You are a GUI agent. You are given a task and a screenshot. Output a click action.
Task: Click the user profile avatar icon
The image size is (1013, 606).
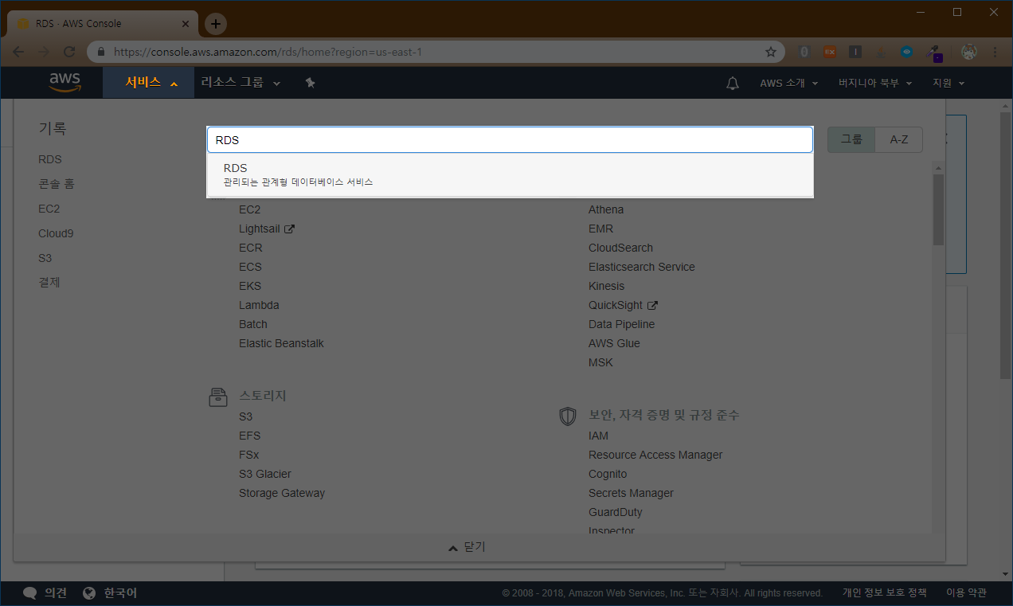click(x=969, y=52)
